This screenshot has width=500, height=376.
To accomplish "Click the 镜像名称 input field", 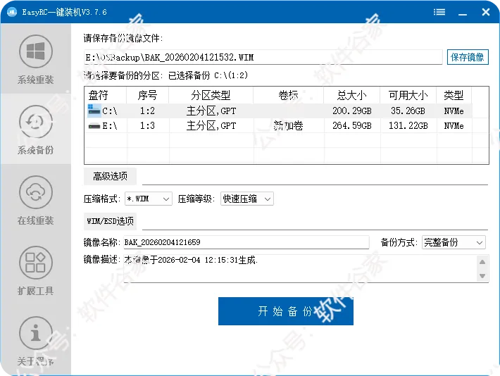I will [x=246, y=242].
